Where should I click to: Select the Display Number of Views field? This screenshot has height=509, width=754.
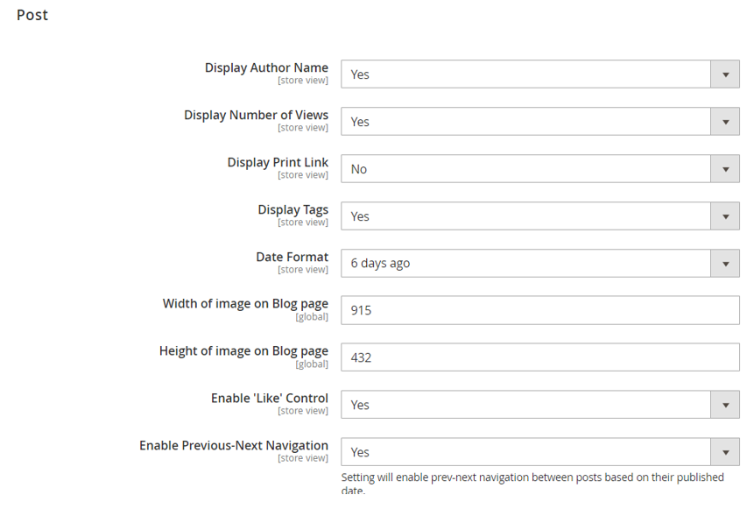(525, 122)
